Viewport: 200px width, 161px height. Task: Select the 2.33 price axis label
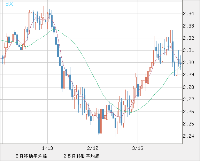coord(189,26)
